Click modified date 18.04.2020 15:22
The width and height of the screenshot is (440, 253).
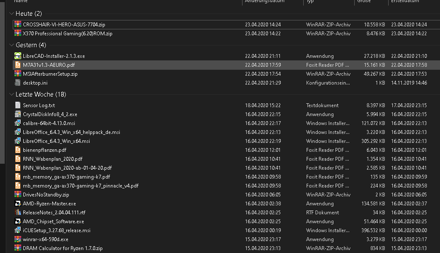coord(263,105)
